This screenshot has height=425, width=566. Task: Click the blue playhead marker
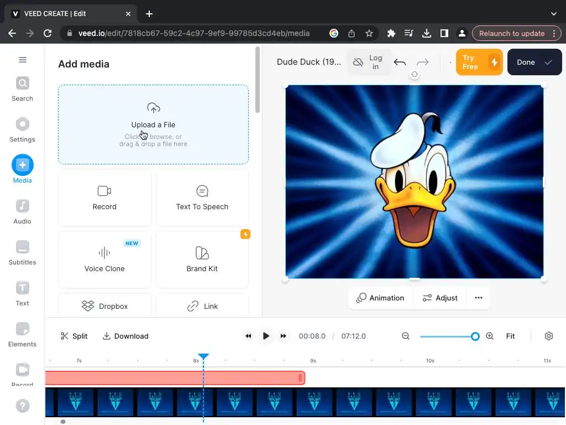click(x=203, y=357)
